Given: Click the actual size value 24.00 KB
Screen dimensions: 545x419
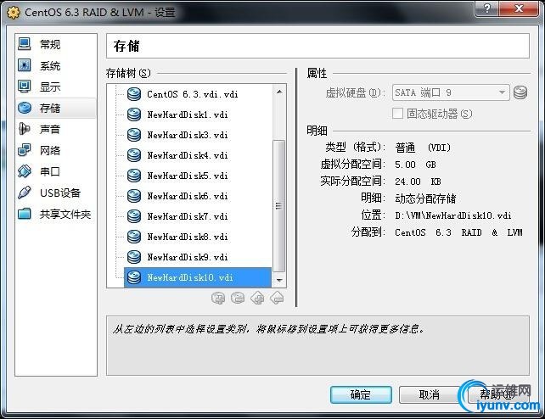Looking at the screenshot, I should [x=418, y=182].
